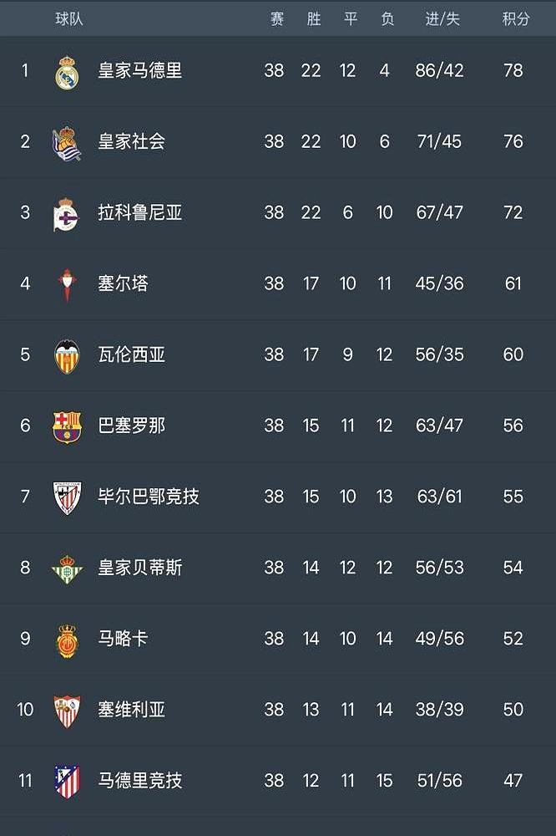Open team 巴塞罗那 page
Viewport: 556px width, 836px height.
131,426
